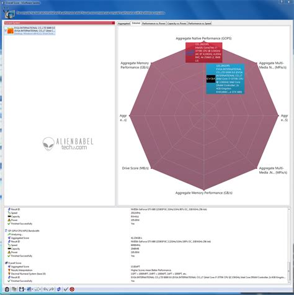This screenshot has width=294, height=295.
Task: Click the icon beside 'Overall Score' heading
Action: point(6,263)
